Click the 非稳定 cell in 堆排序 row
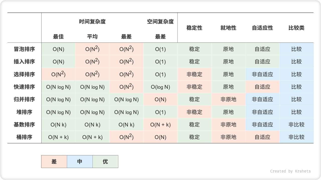Screen dimensions: 321x180 pos(194,112)
